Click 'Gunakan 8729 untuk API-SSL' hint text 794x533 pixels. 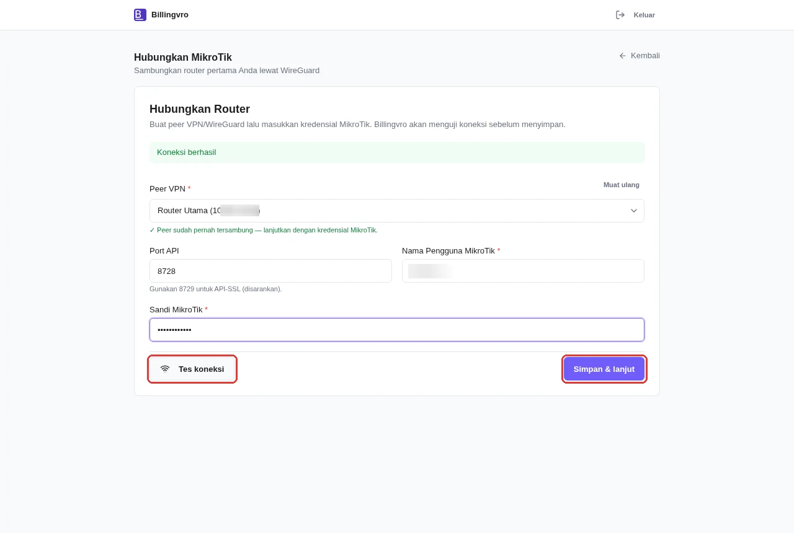point(216,289)
